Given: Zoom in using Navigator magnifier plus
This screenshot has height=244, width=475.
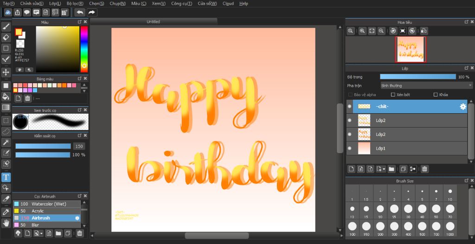Looking at the screenshot, I should point(362,31).
